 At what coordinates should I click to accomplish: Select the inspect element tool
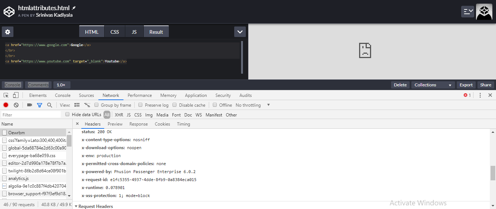pos(5,95)
